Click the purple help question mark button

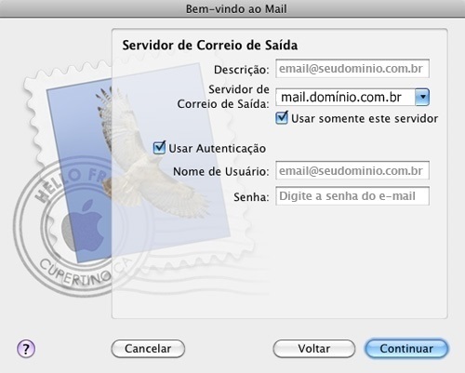pyautogui.click(x=26, y=349)
